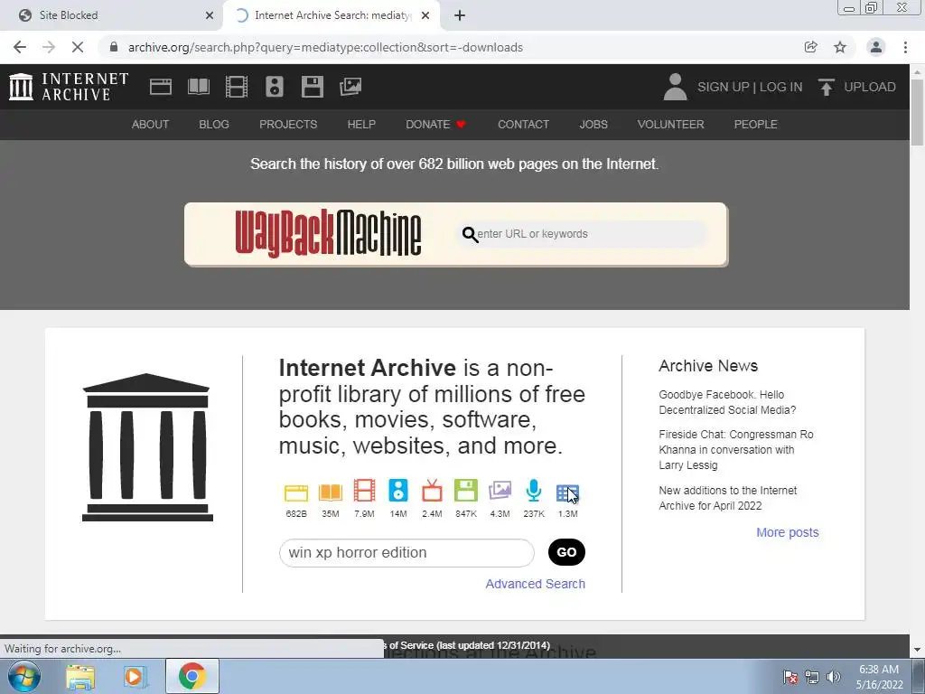
Task: Open the Windows Start button
Action: pos(24,676)
